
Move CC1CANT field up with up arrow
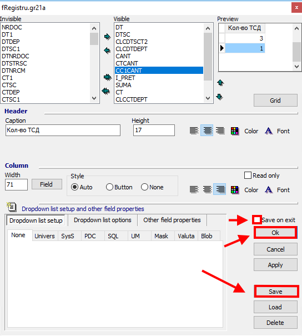coord(220,83)
